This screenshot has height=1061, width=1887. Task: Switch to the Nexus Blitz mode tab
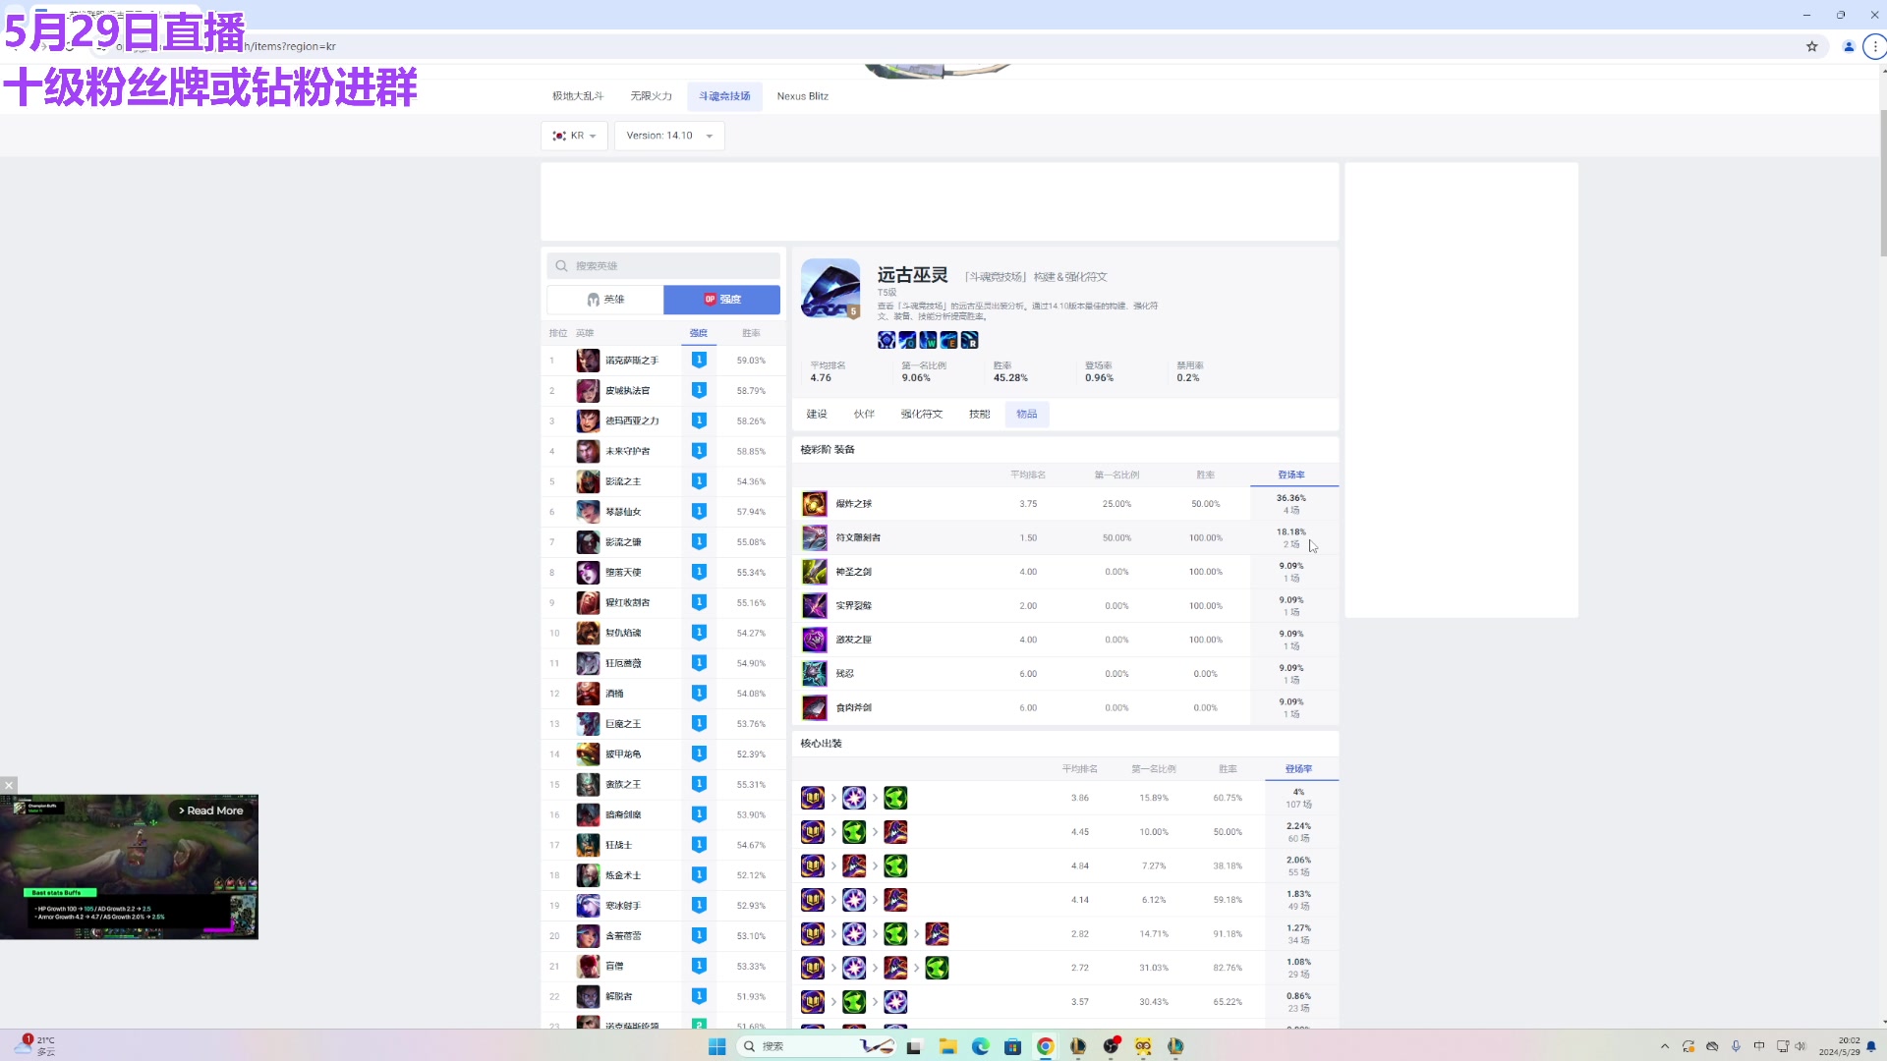coord(802,96)
